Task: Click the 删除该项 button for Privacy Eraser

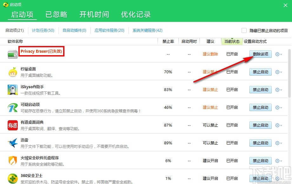Action: click(x=260, y=54)
